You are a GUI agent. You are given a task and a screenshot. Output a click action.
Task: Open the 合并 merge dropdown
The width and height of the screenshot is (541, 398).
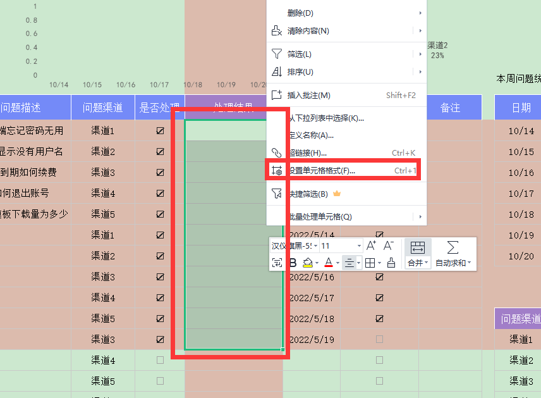click(x=418, y=263)
